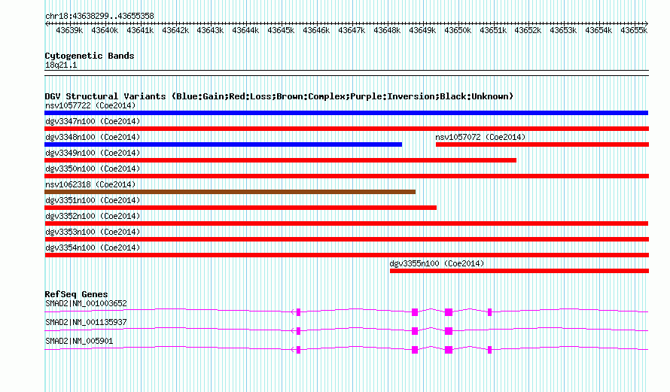Viewport: 670px width, 392px height.
Task: Click the 43655k ruler tick label
Action: [634, 30]
